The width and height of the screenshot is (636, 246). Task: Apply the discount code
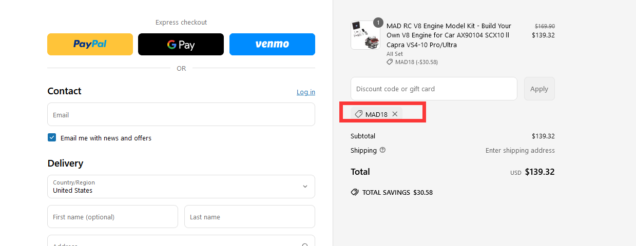pos(539,89)
